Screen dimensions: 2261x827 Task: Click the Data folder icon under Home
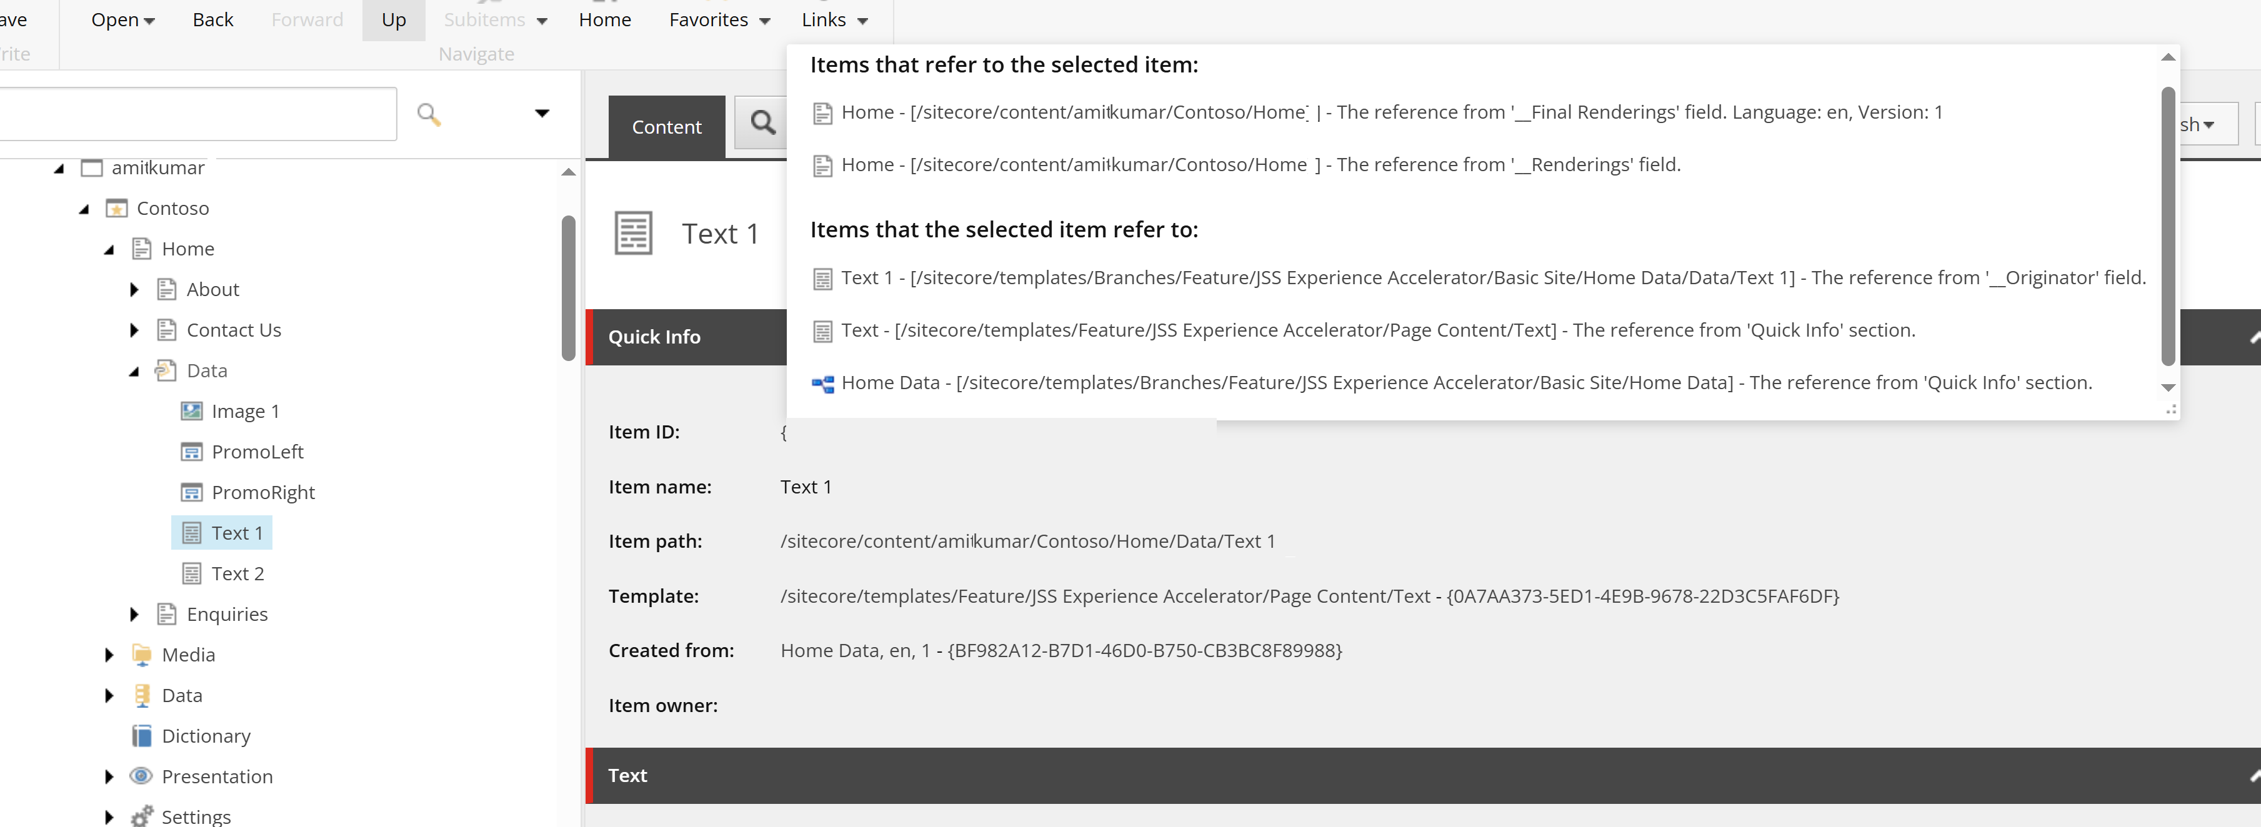click(166, 371)
